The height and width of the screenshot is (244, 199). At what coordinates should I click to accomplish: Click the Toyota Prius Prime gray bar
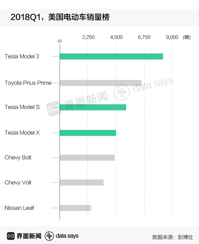click(100, 83)
